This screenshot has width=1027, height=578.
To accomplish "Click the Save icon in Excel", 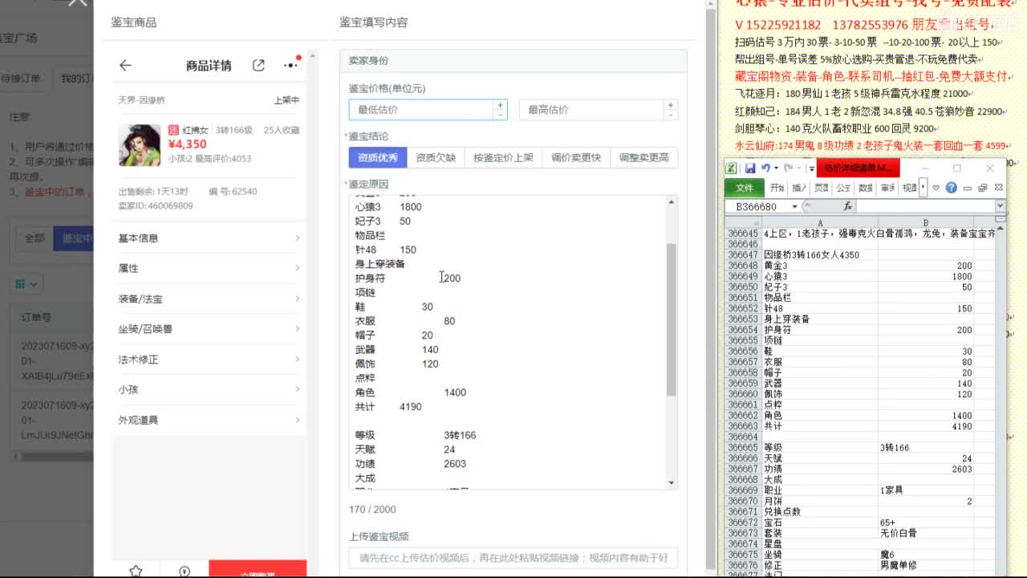I will 750,167.
